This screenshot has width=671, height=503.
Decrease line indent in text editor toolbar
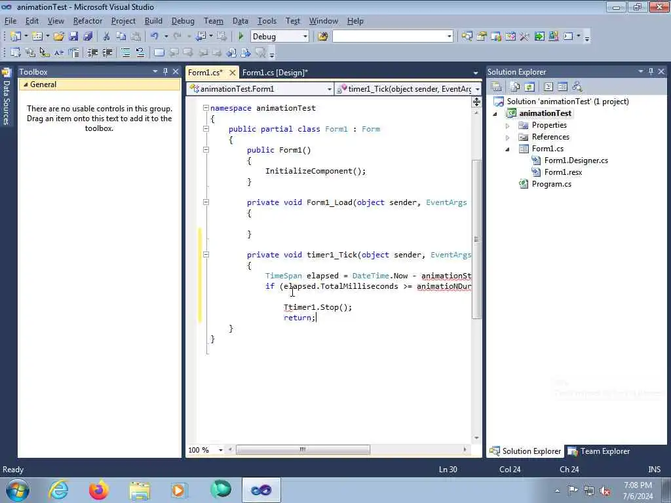point(93,52)
